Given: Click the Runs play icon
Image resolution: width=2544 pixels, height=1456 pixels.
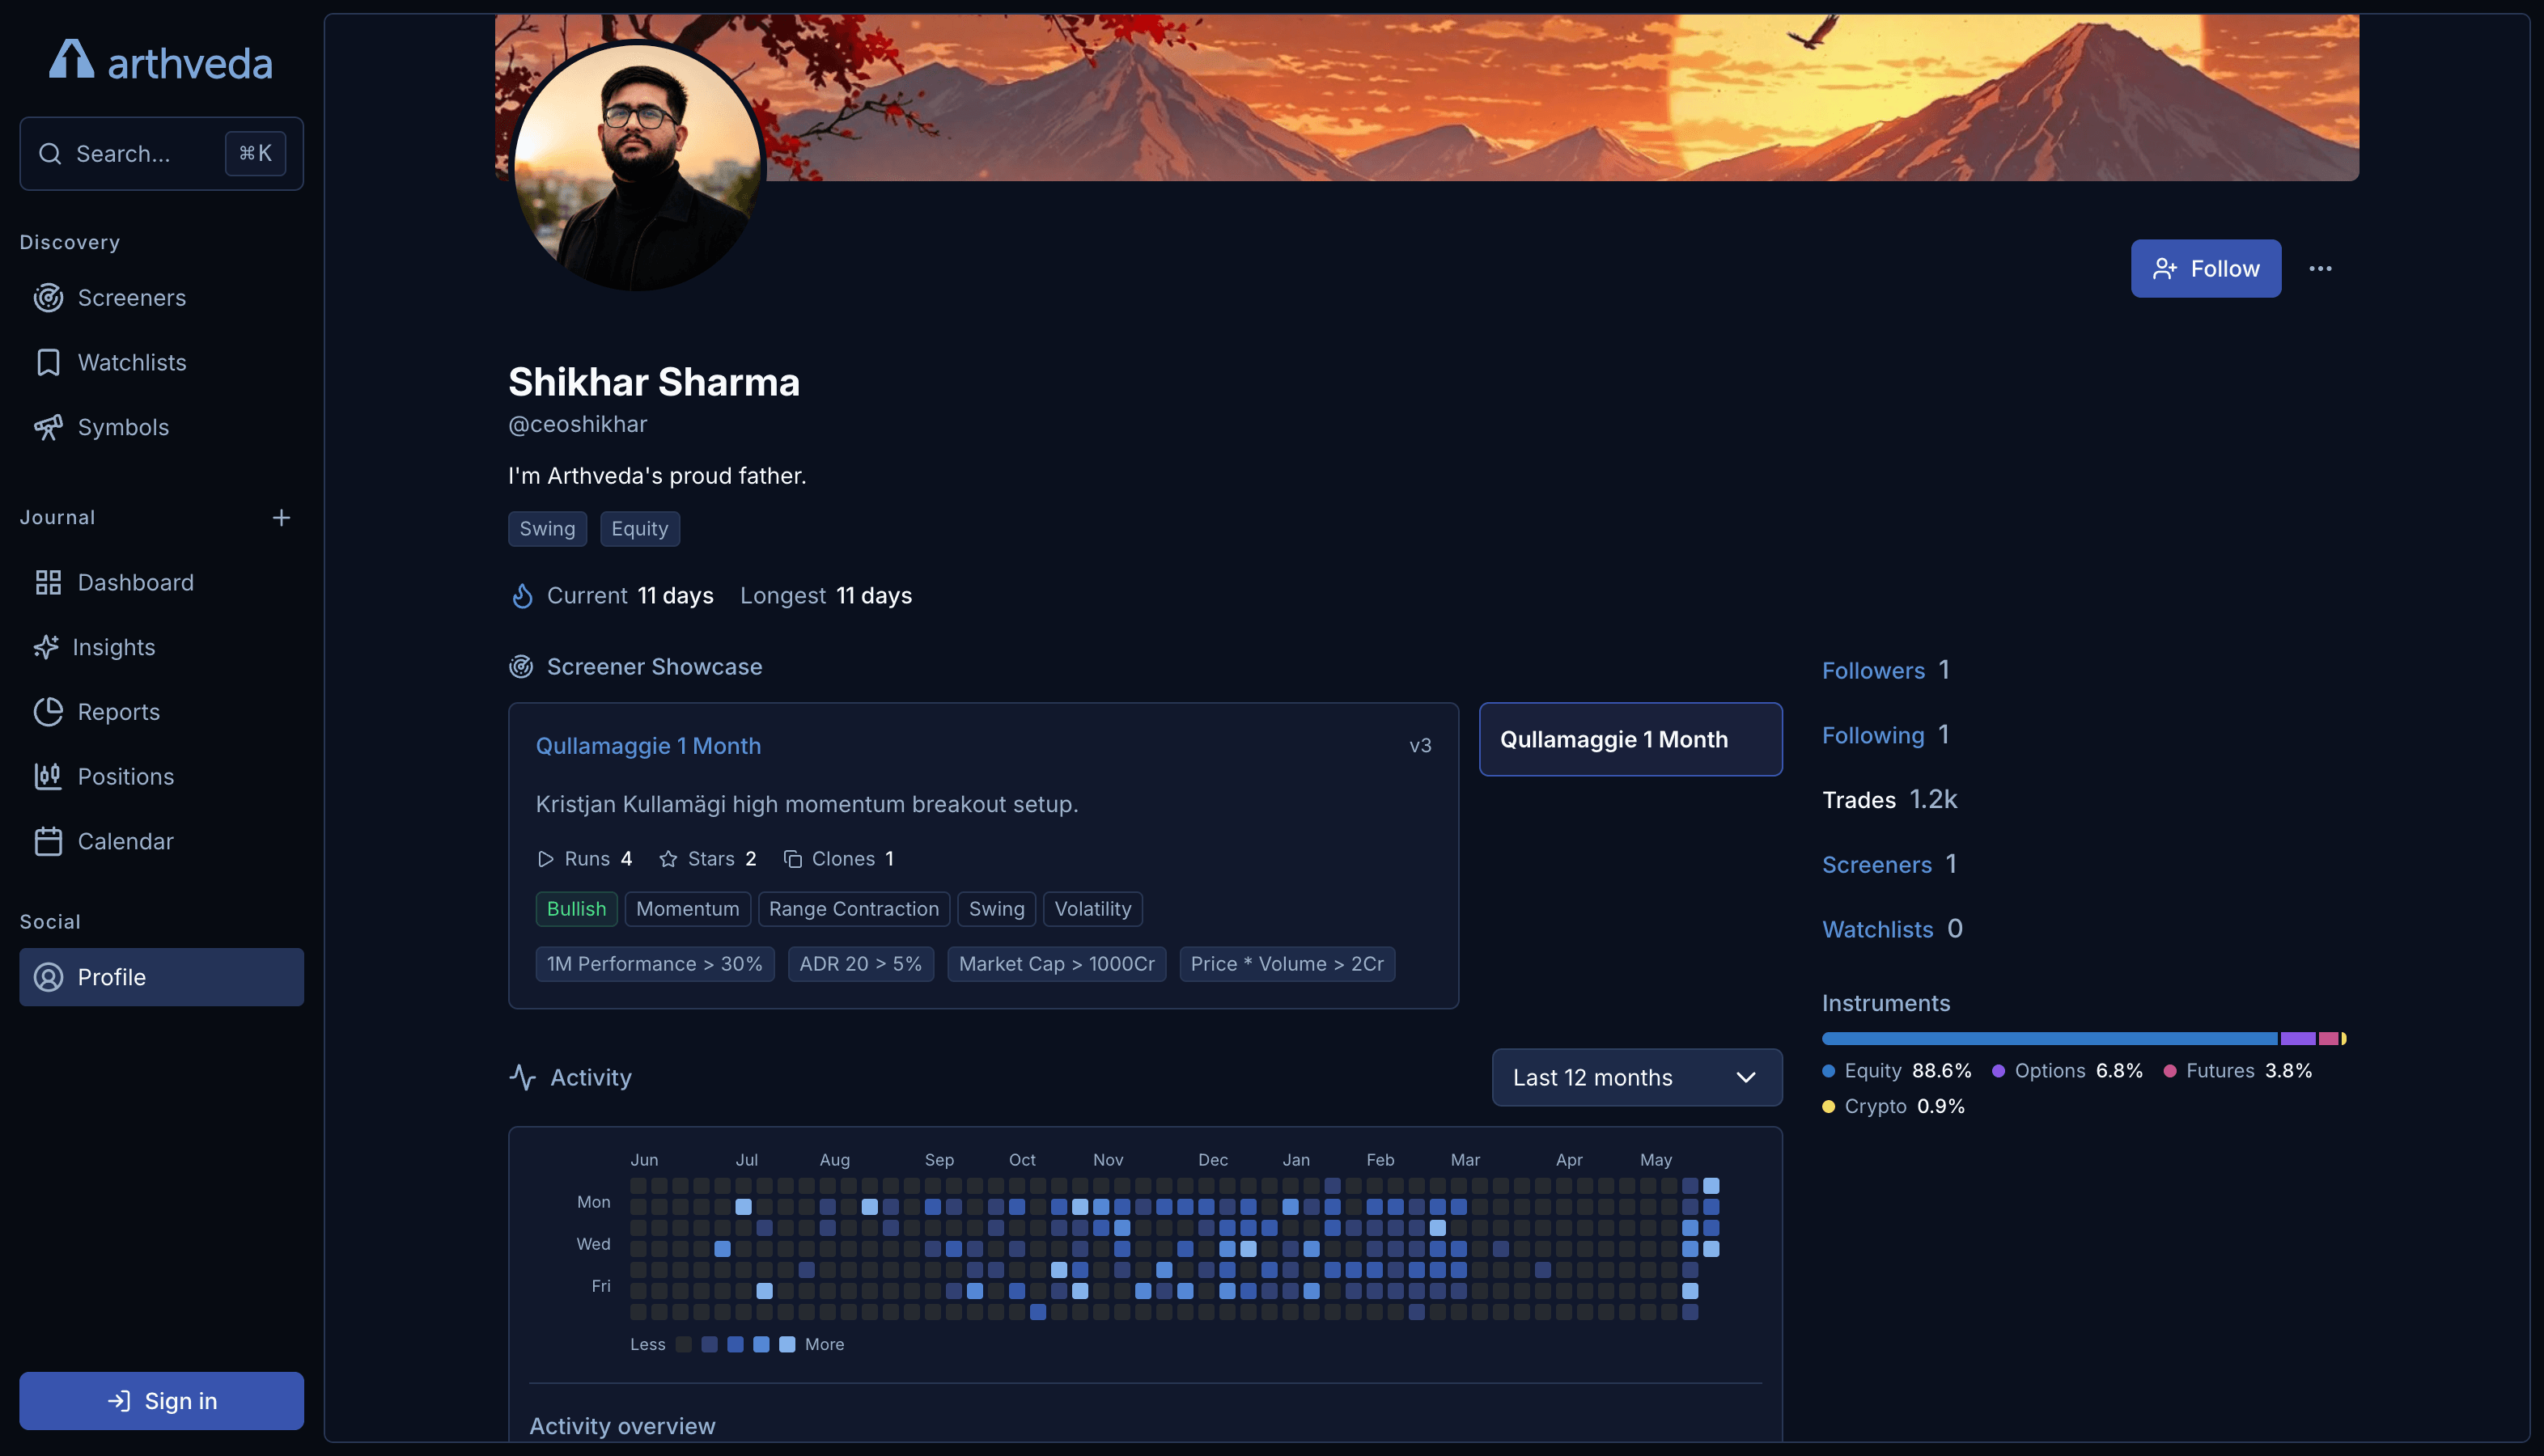Looking at the screenshot, I should click(x=545, y=859).
